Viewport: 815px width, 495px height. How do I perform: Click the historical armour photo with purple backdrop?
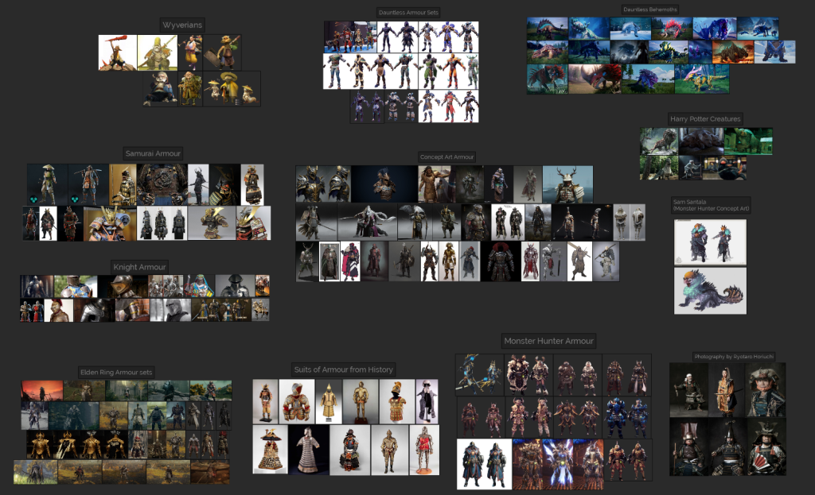[x=427, y=401]
